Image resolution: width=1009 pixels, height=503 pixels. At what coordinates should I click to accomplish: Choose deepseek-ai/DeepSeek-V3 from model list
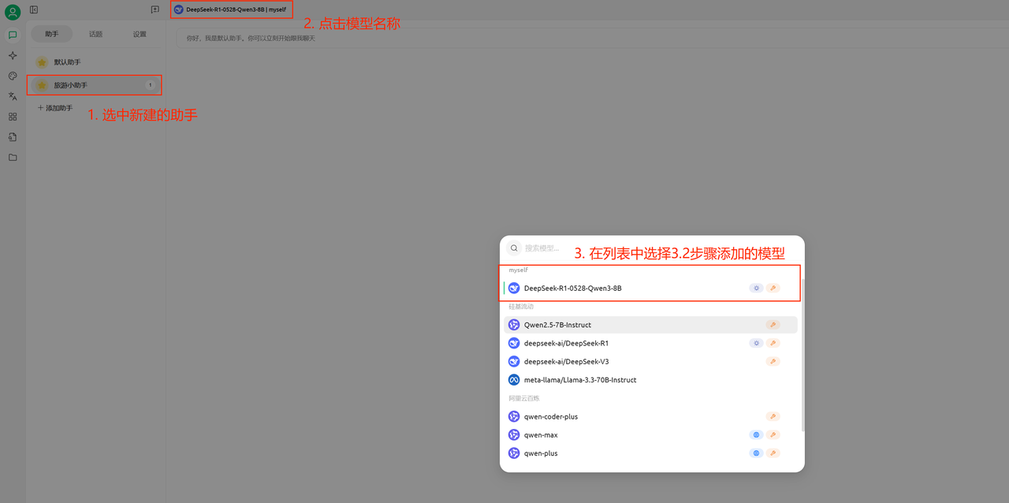click(566, 362)
